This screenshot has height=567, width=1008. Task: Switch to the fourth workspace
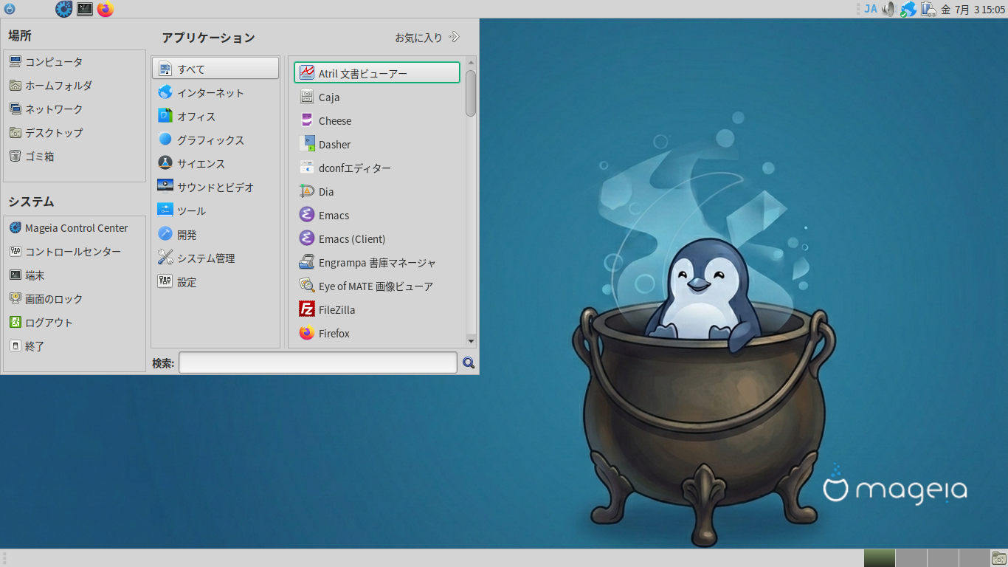pos(974,558)
